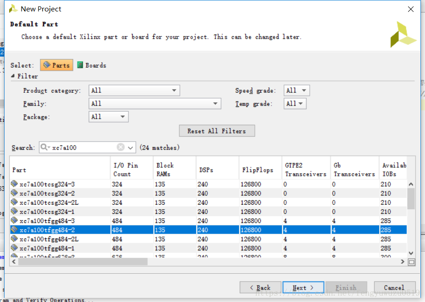Close the New Project dialog
425x302 pixels.
point(411,9)
